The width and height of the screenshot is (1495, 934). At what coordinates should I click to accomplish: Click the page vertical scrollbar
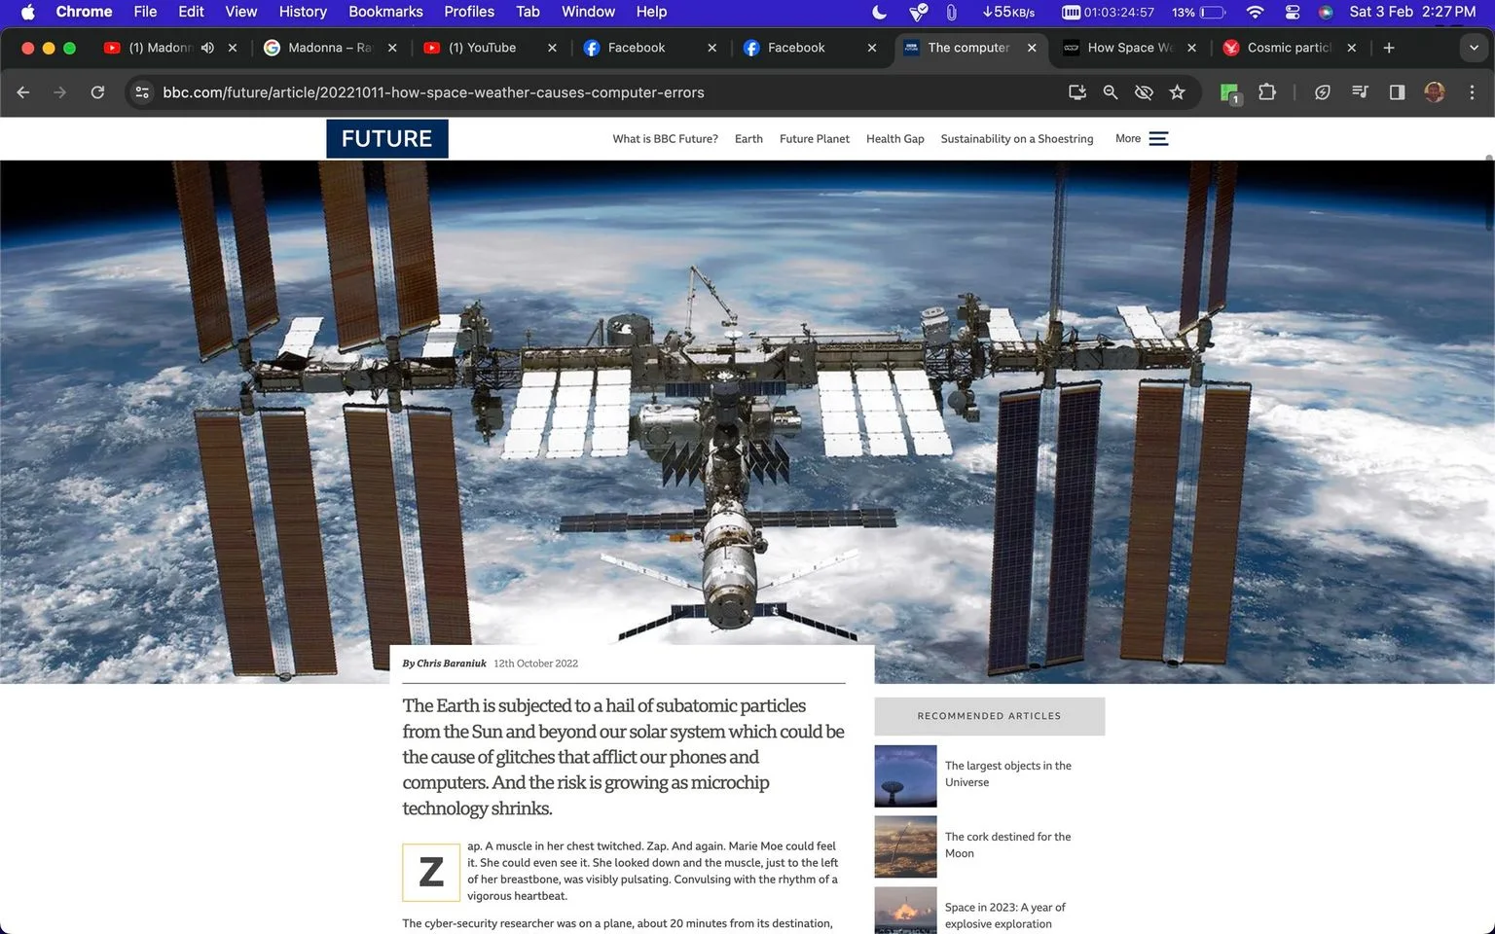point(1489,195)
